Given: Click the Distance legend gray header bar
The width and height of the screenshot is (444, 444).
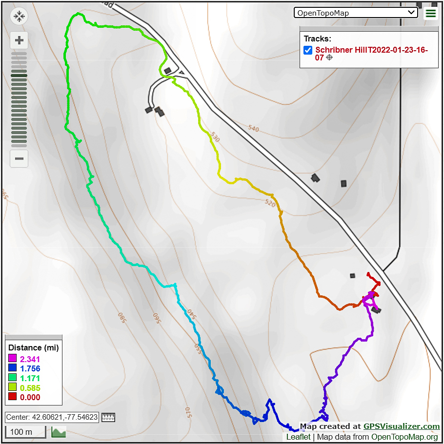Looking at the screenshot, I should (34, 337).
